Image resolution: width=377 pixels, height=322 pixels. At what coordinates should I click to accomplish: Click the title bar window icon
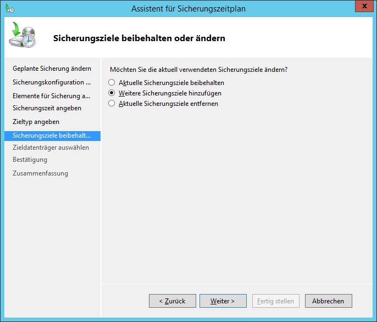coord(10,8)
